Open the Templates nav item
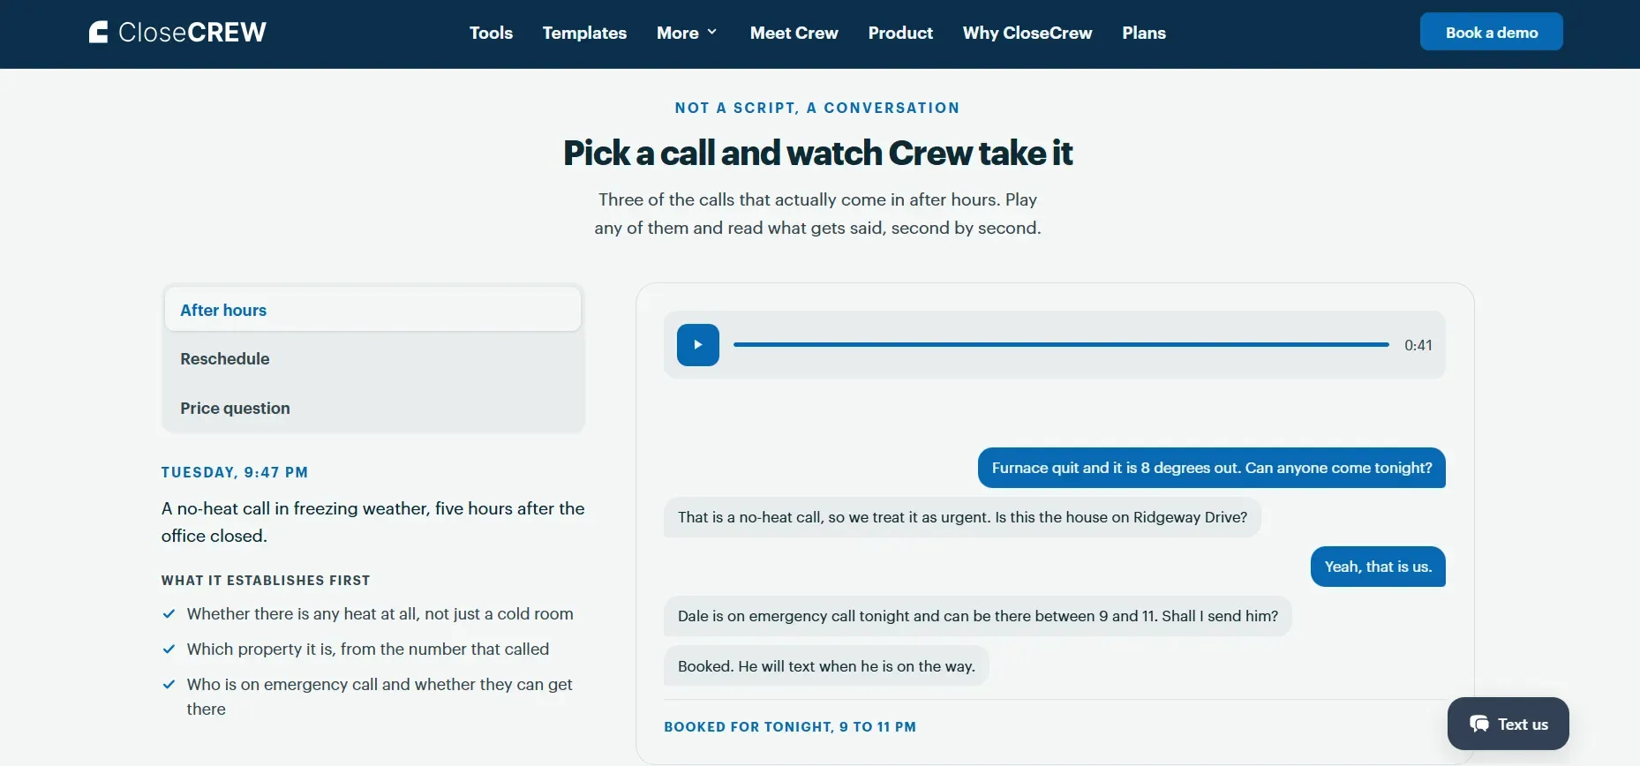Image resolution: width=1640 pixels, height=766 pixels. tap(584, 33)
